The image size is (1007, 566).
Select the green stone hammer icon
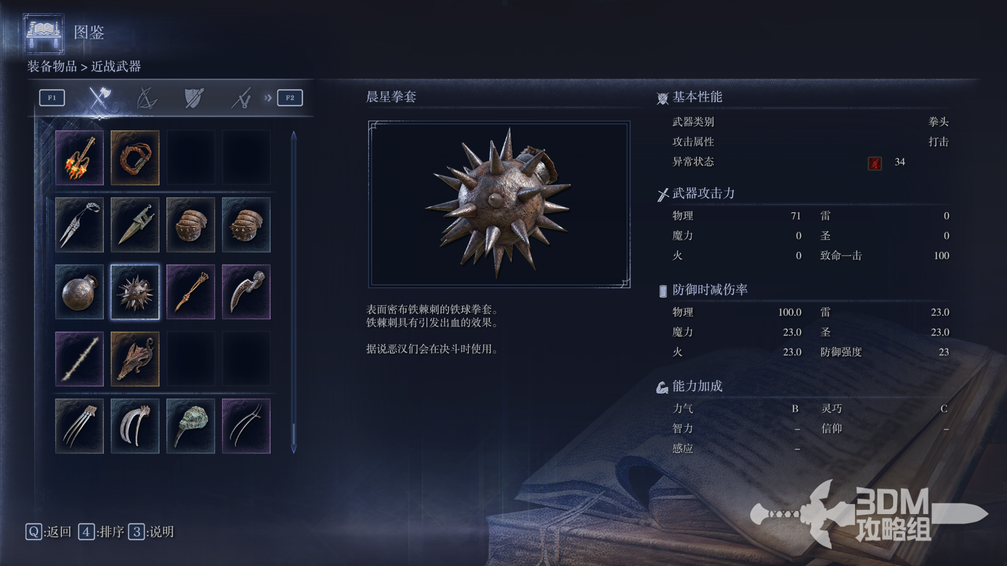click(x=190, y=426)
